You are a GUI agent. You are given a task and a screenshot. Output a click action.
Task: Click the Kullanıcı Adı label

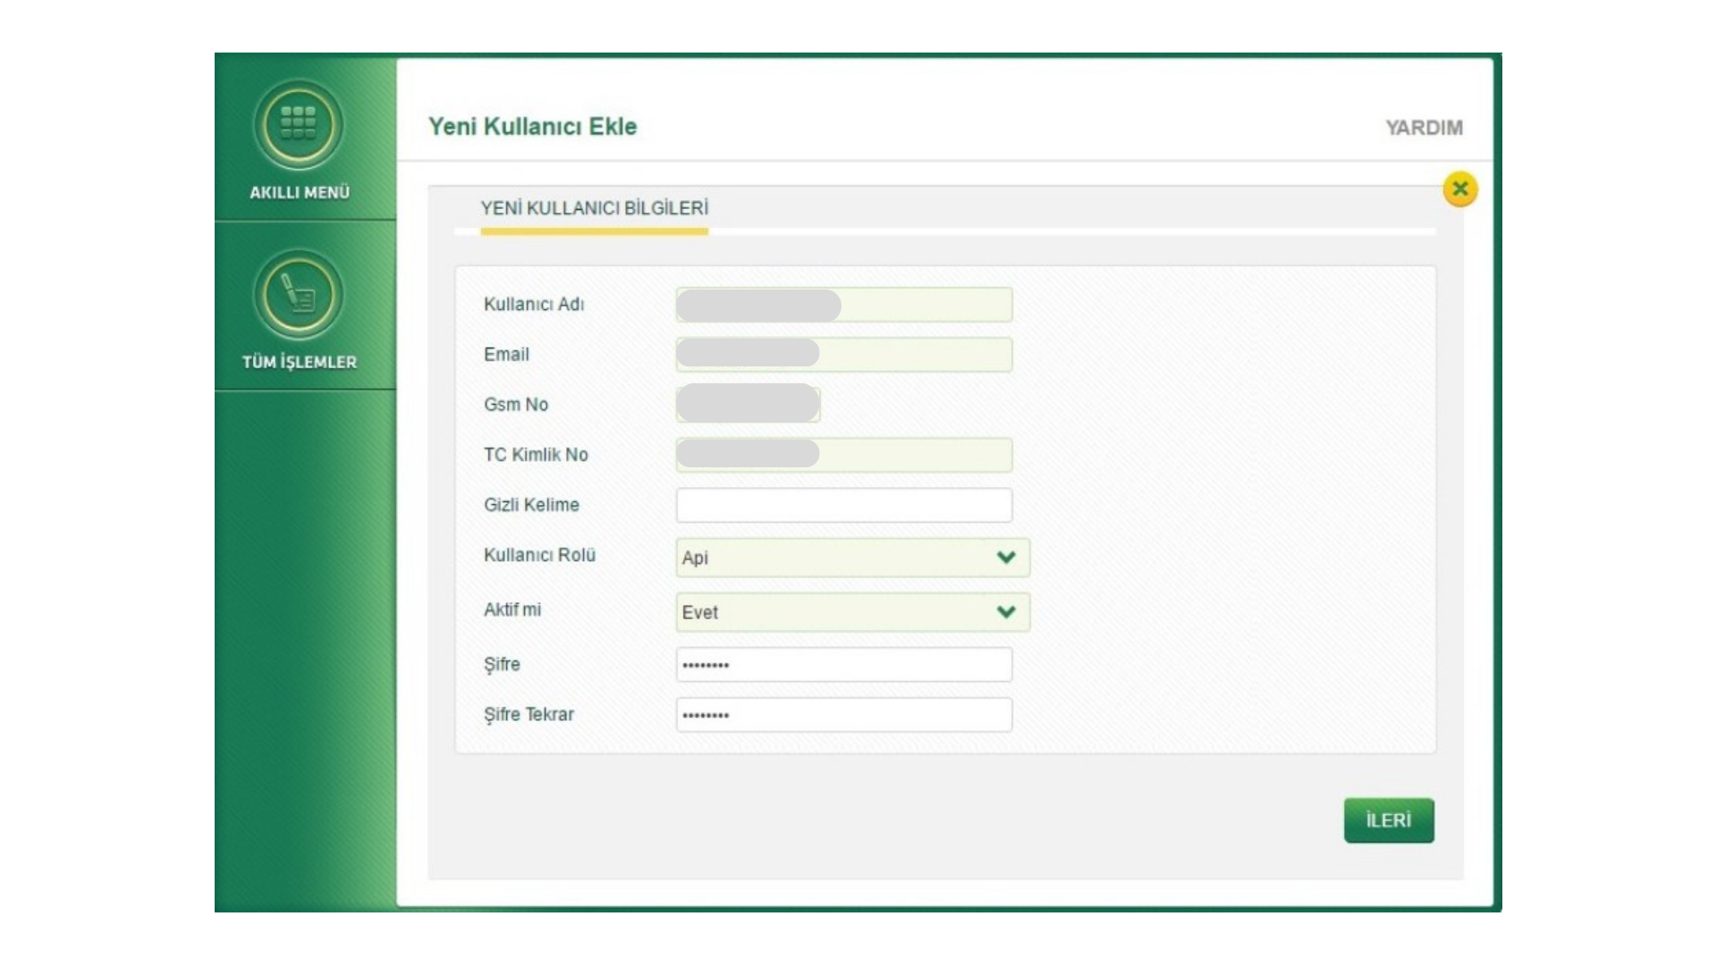(534, 305)
